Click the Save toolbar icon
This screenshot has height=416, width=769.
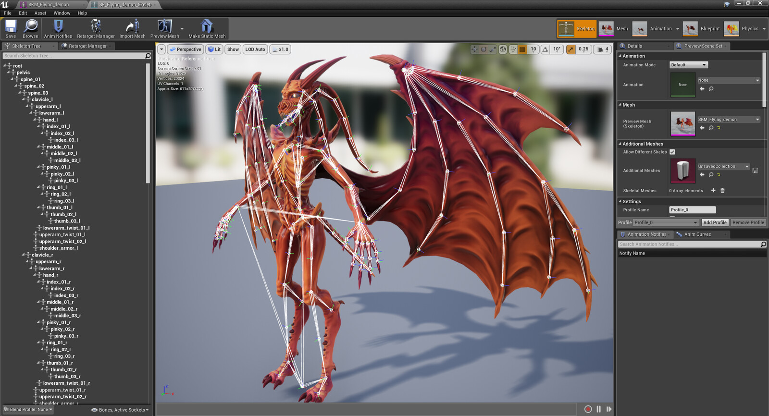tap(11, 29)
